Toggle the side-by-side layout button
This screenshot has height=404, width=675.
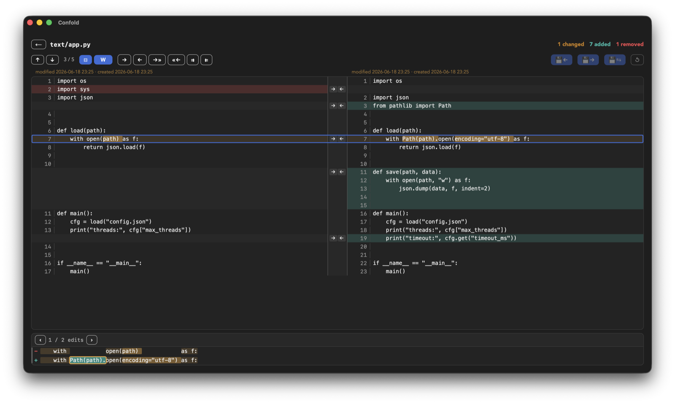click(86, 60)
